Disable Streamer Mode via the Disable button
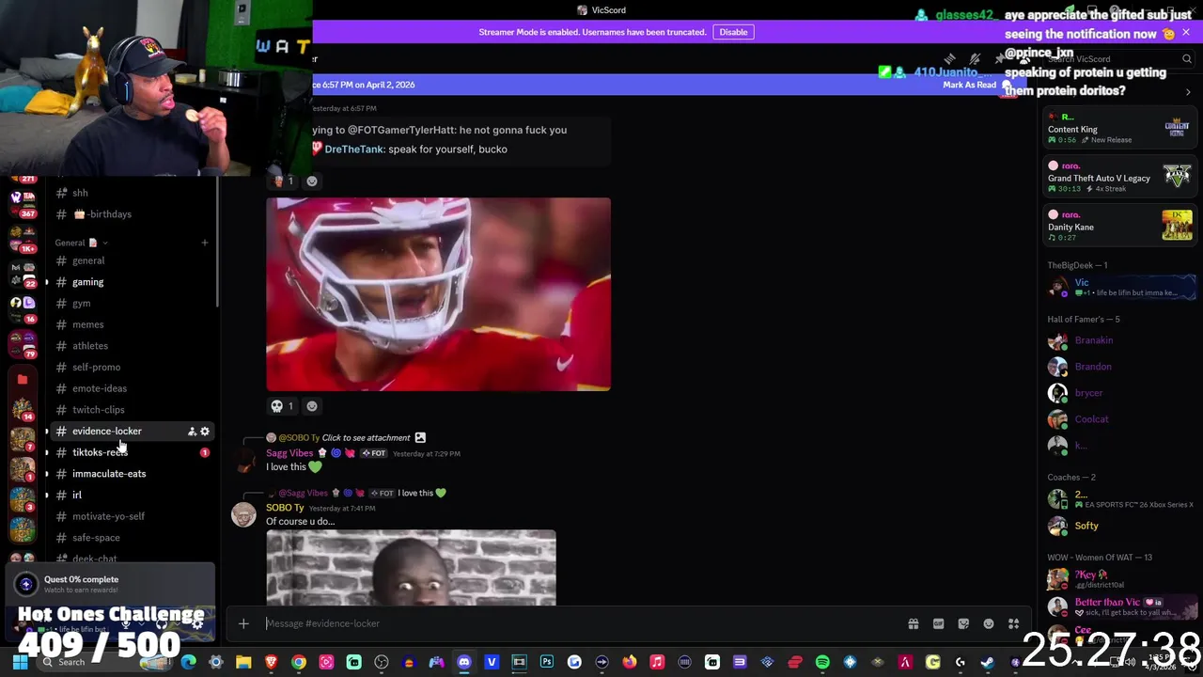Image resolution: width=1203 pixels, height=677 pixels. click(x=733, y=32)
